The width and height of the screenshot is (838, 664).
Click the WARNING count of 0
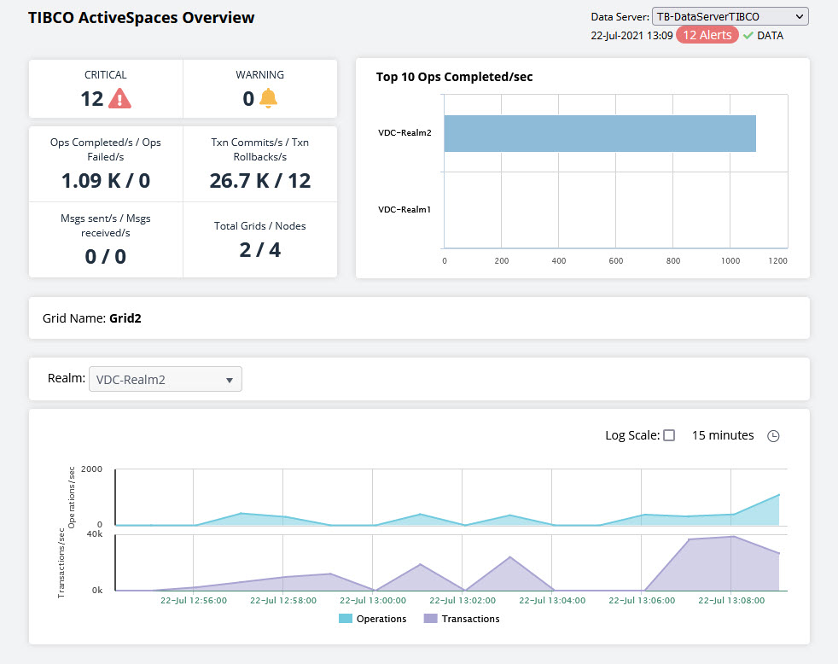[x=248, y=99]
